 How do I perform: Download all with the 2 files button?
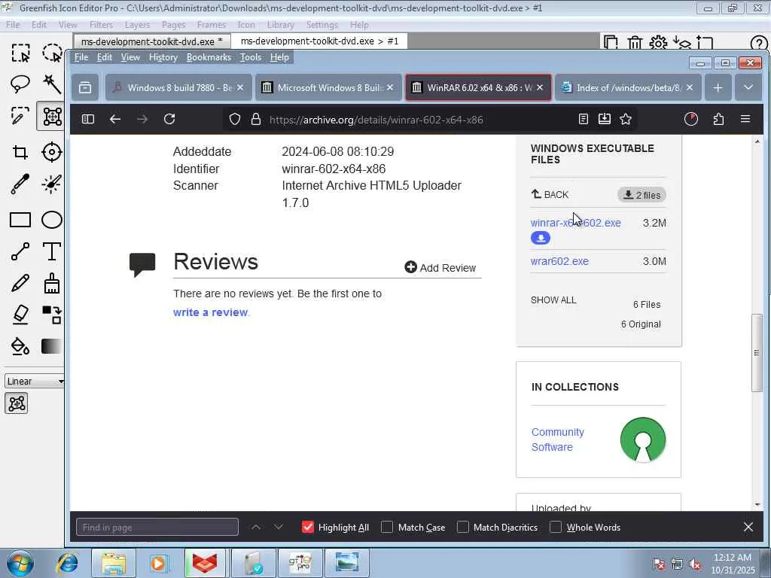[x=641, y=195]
